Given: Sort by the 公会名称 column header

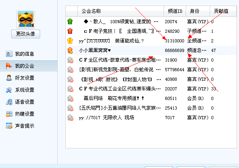Looking at the screenshot, I should click(x=121, y=11).
